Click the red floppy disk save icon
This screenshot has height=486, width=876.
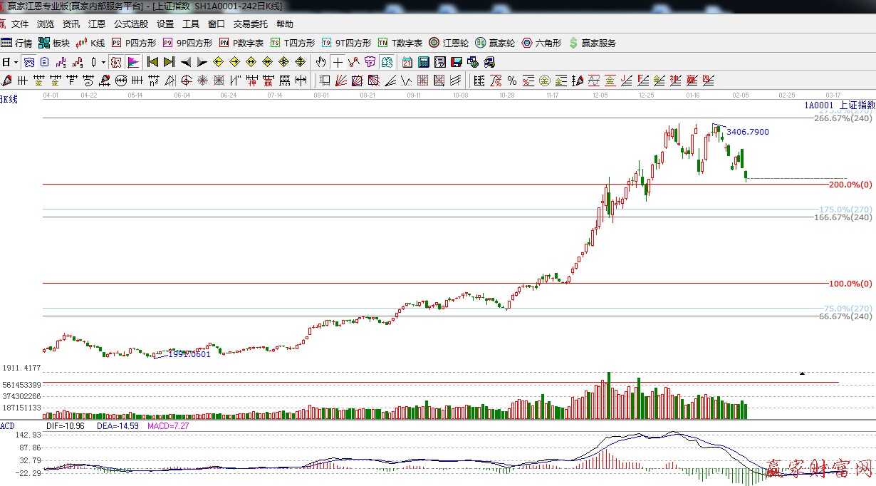[457, 62]
